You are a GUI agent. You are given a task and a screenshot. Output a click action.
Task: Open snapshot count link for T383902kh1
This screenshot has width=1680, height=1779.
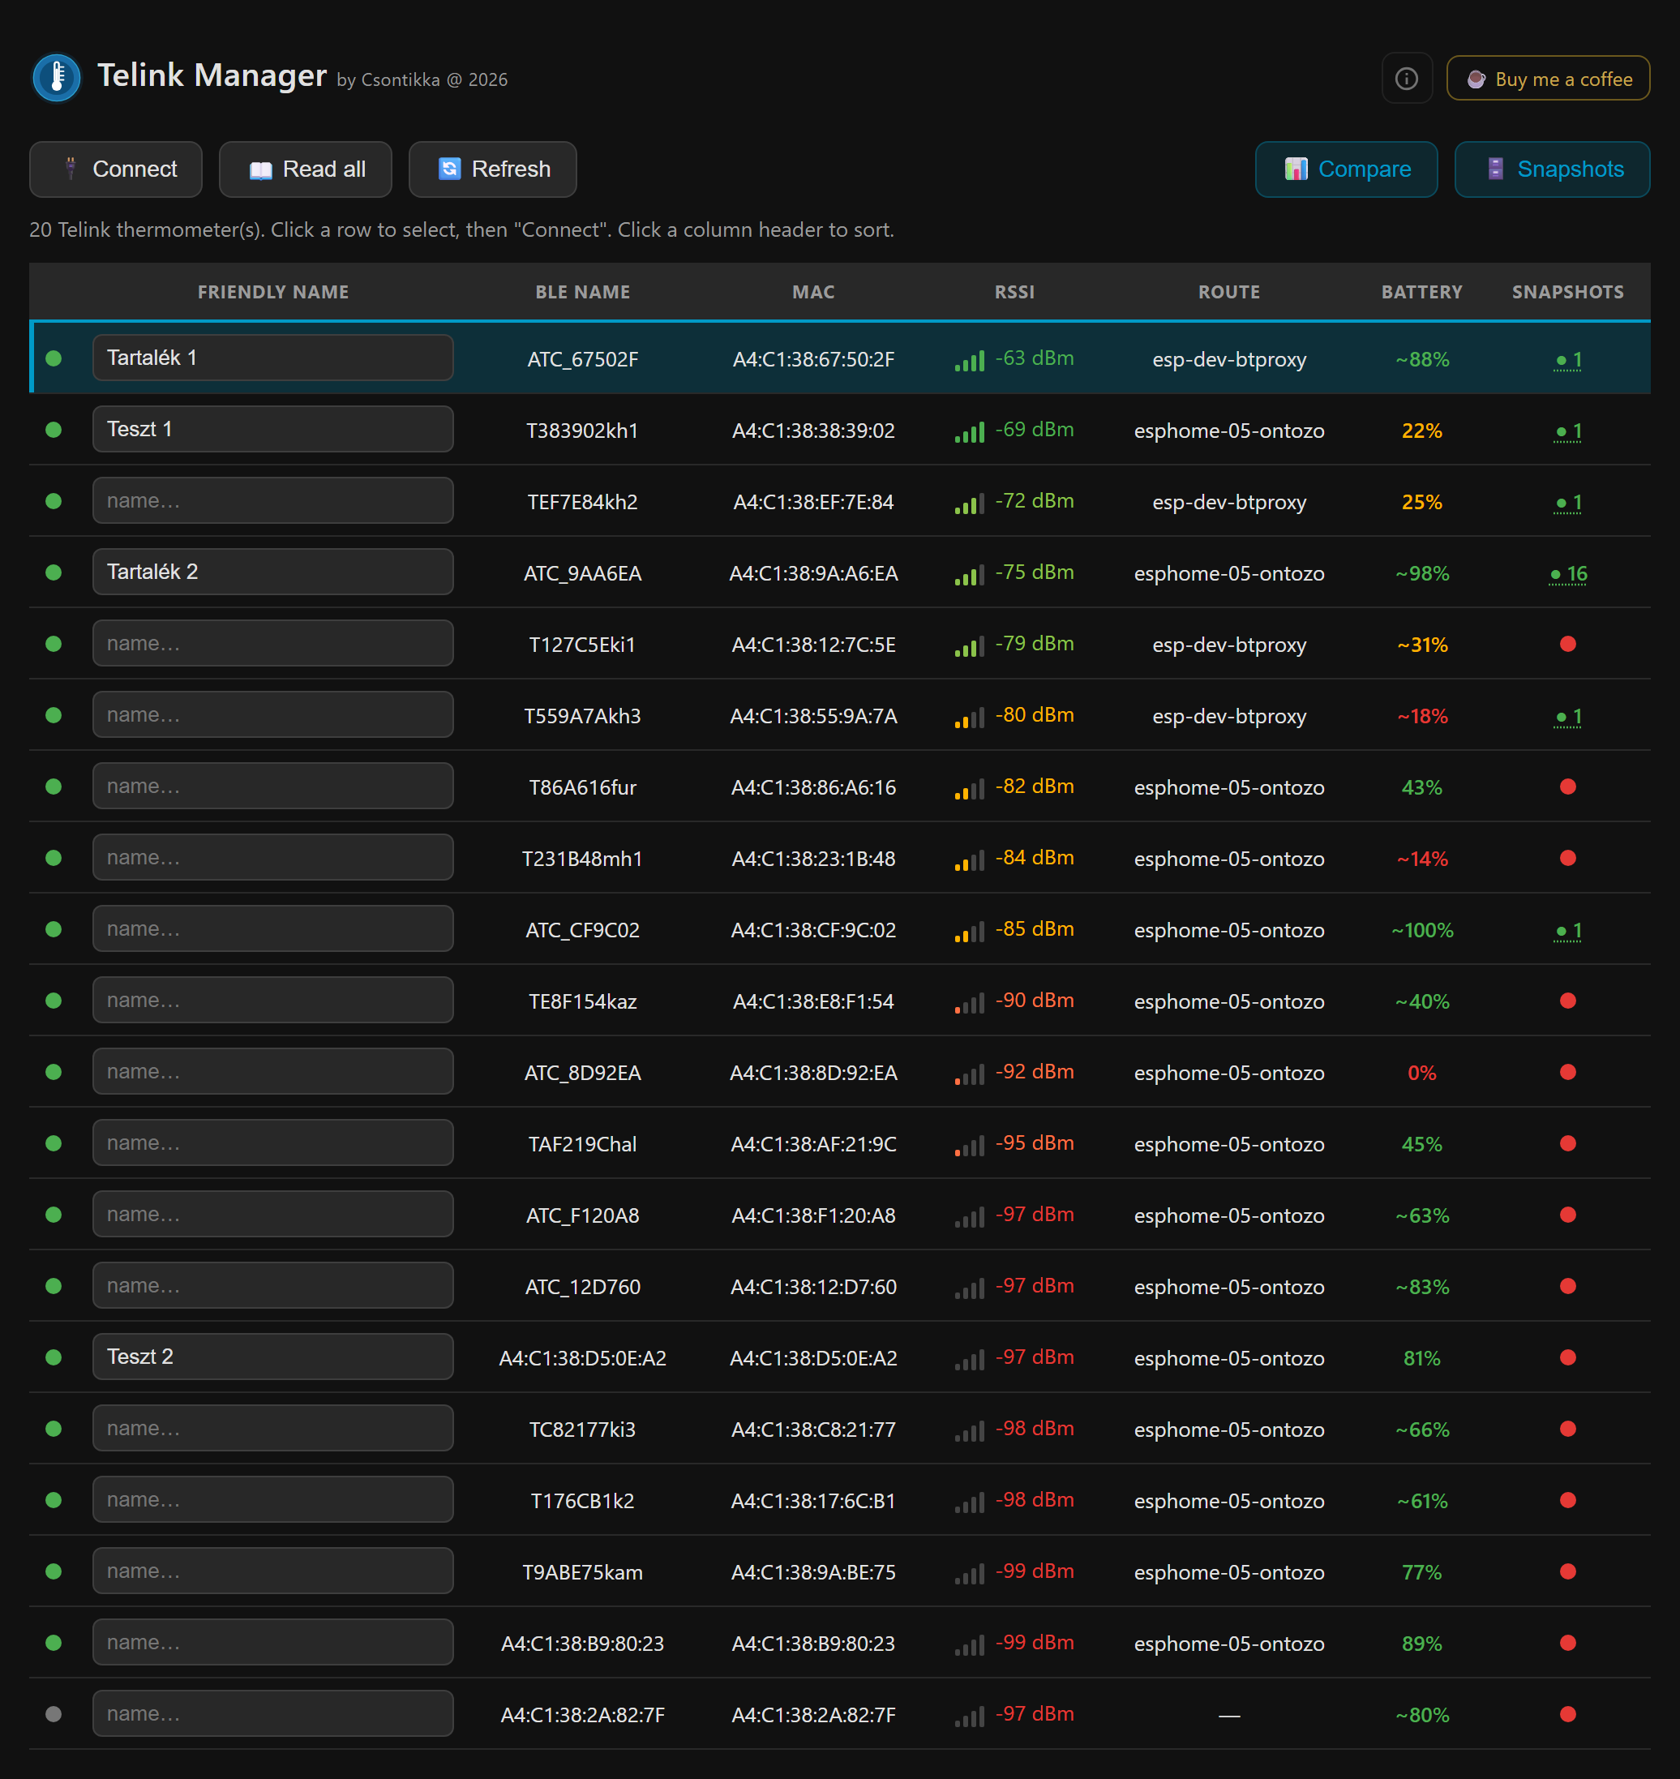(x=1568, y=431)
